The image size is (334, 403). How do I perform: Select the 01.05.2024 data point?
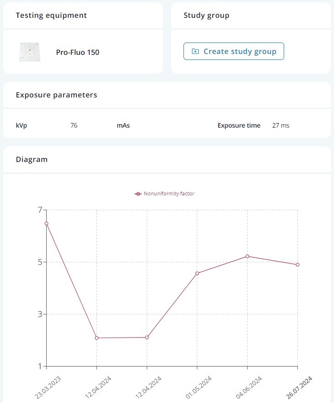point(197,273)
